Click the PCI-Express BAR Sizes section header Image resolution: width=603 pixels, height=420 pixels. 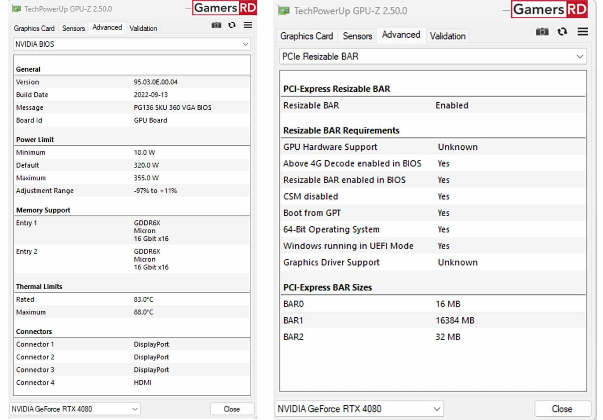[328, 287]
